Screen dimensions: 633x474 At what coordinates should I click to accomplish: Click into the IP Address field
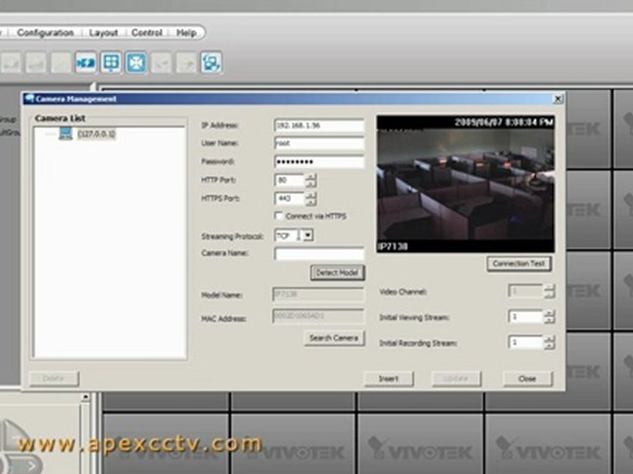click(x=319, y=125)
